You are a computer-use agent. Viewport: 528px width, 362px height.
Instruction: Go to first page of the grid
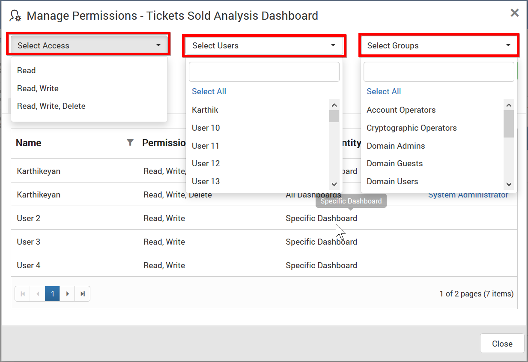pyautogui.click(x=22, y=294)
